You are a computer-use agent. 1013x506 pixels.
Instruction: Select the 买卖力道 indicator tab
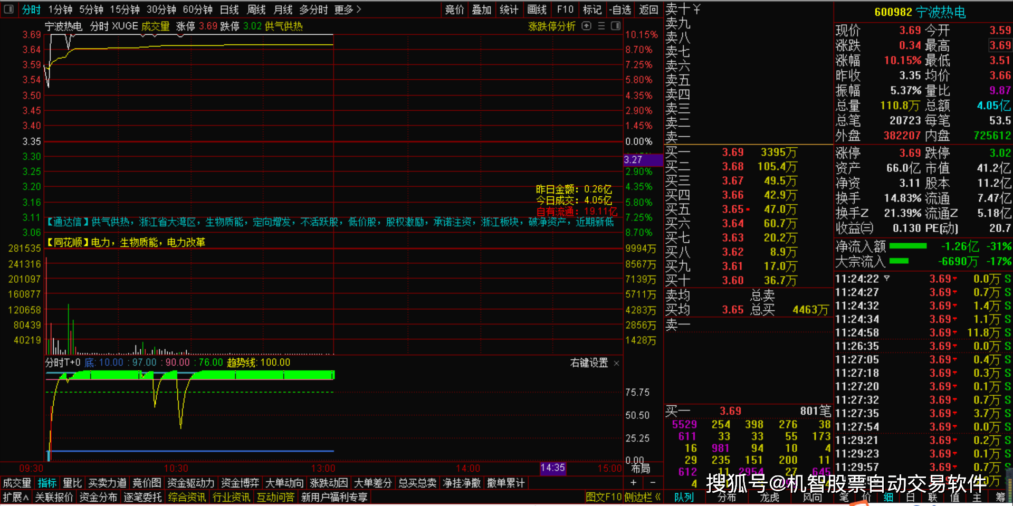point(107,483)
